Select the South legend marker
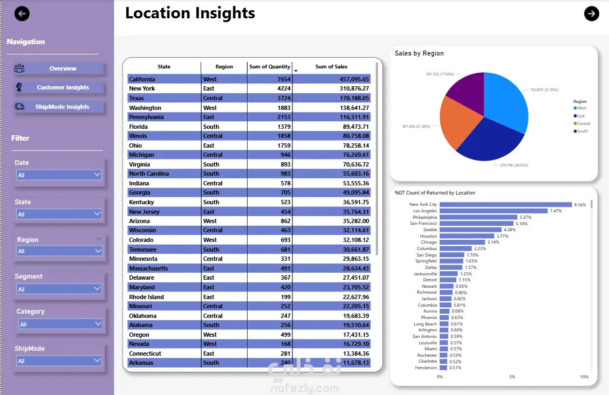This screenshot has height=395, width=609. click(575, 131)
